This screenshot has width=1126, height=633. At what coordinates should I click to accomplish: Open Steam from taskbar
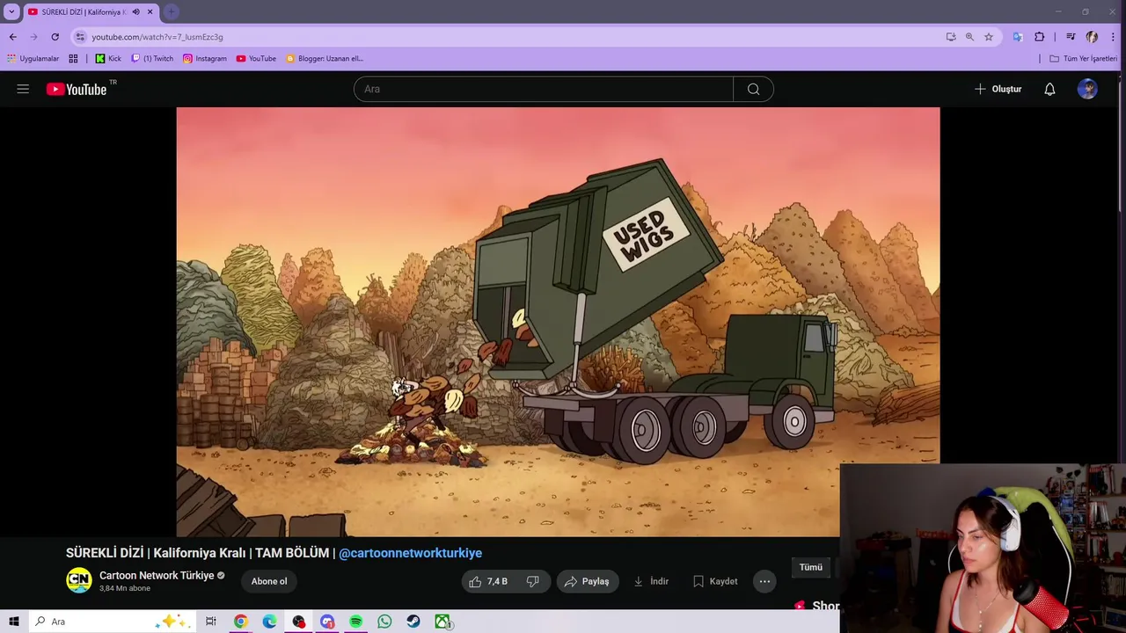point(413,622)
